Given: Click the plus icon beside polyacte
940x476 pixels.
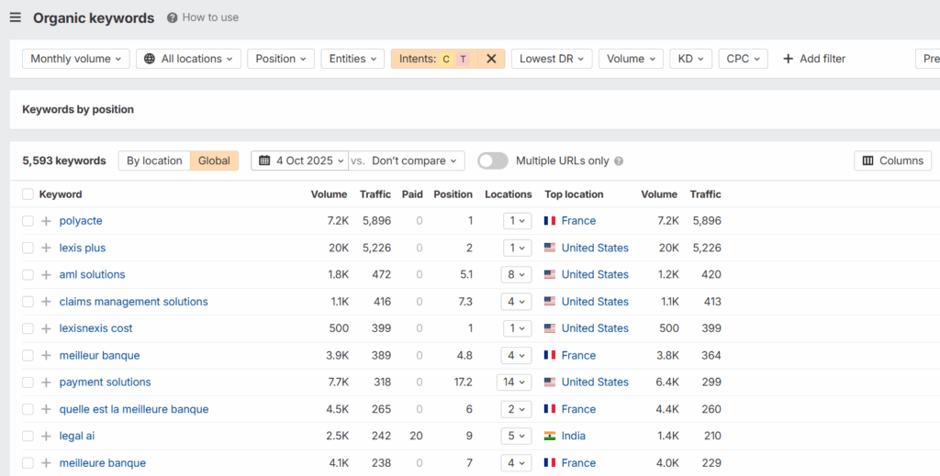Looking at the screenshot, I should click(46, 221).
